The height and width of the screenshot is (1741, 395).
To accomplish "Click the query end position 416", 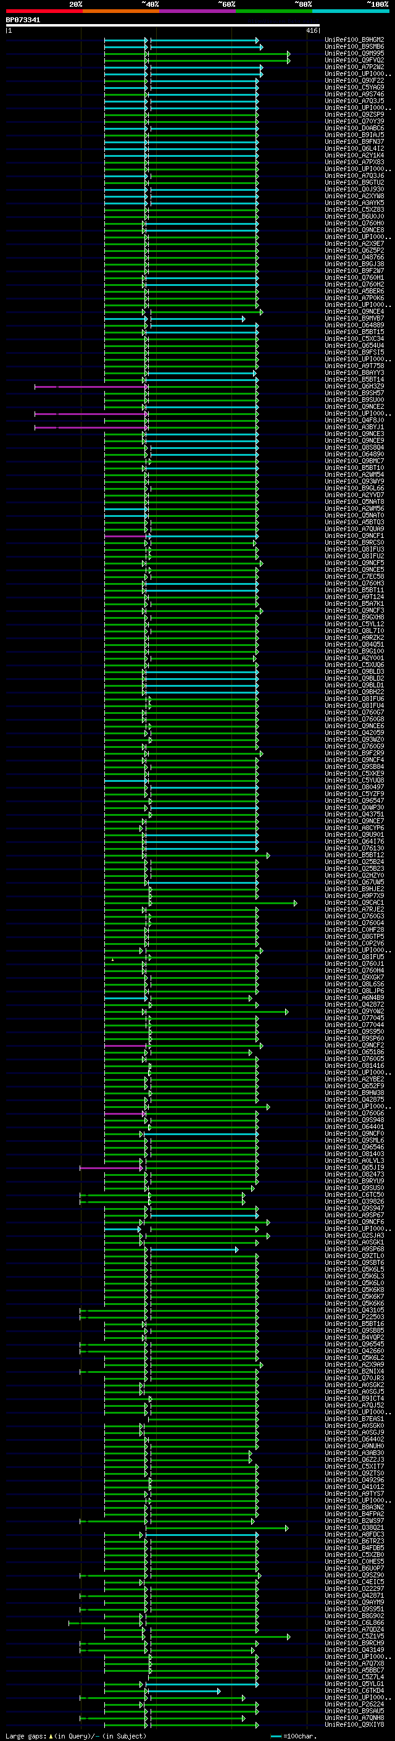I will click(x=312, y=30).
